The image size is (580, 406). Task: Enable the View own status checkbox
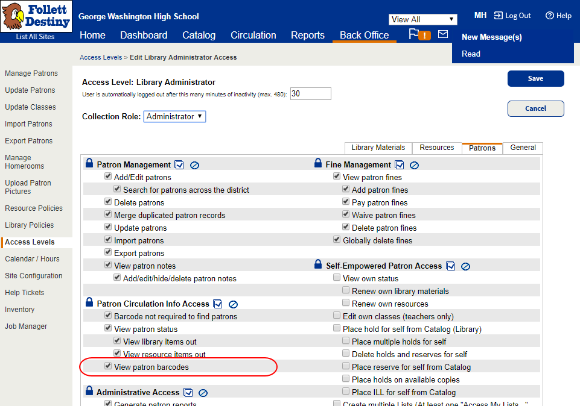[337, 278]
